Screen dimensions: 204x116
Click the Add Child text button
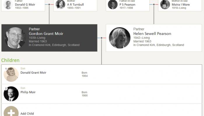click(x=27, y=114)
